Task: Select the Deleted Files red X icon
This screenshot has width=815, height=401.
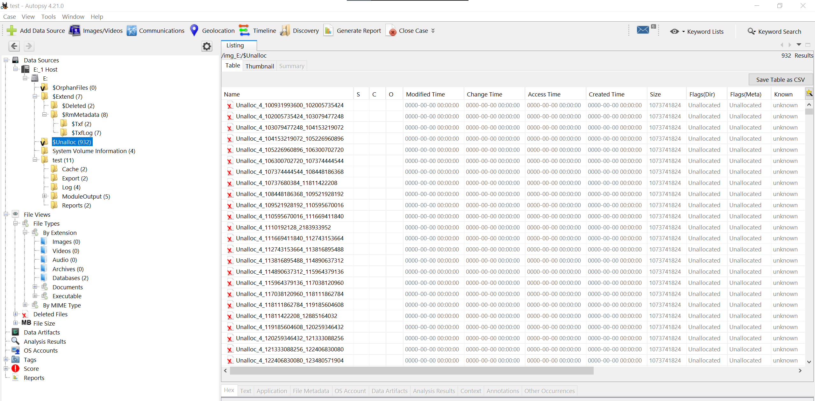Action: [25, 314]
